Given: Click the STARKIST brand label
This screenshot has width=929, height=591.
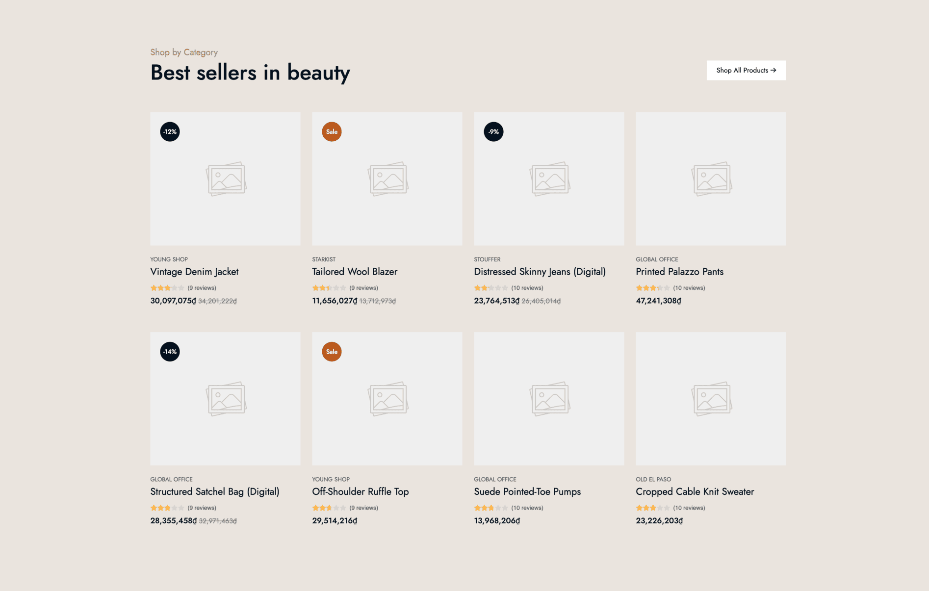Looking at the screenshot, I should point(324,259).
